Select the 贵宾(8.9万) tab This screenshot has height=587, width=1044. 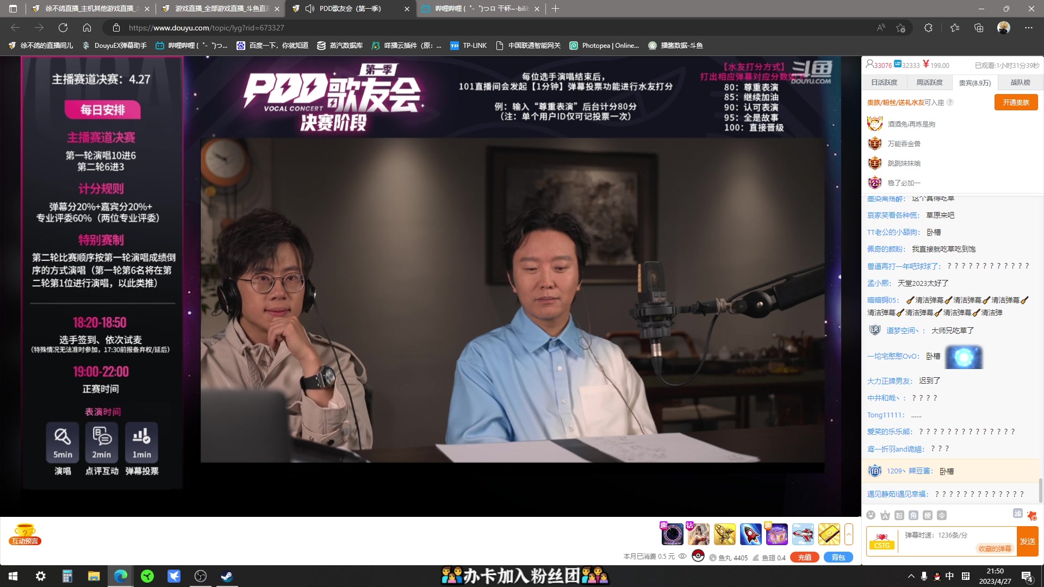[974, 83]
